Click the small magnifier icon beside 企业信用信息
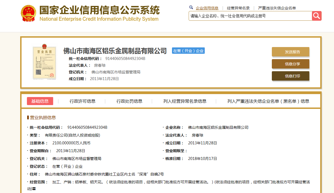The image size is (334, 193). (191, 7)
